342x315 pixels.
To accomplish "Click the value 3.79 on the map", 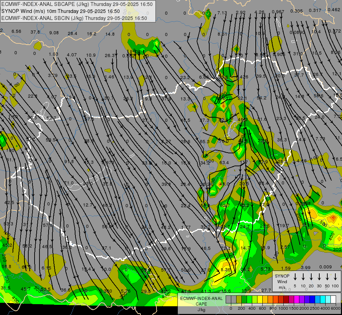I will click(x=53, y=75).
